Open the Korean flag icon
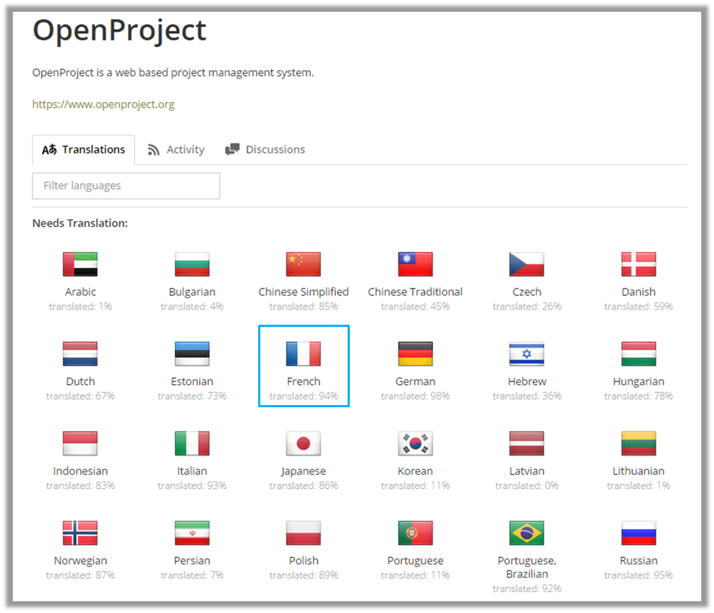Image resolution: width=714 pixels, height=613 pixels. 415,444
